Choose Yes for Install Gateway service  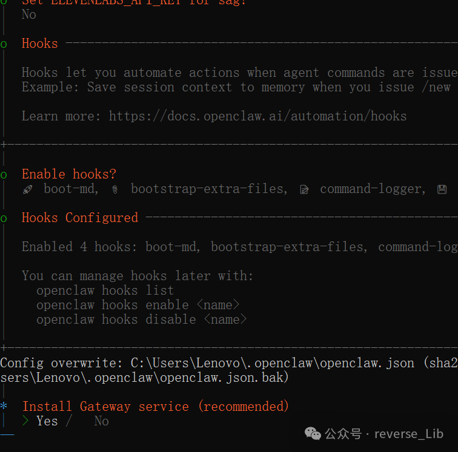pyautogui.click(x=47, y=421)
